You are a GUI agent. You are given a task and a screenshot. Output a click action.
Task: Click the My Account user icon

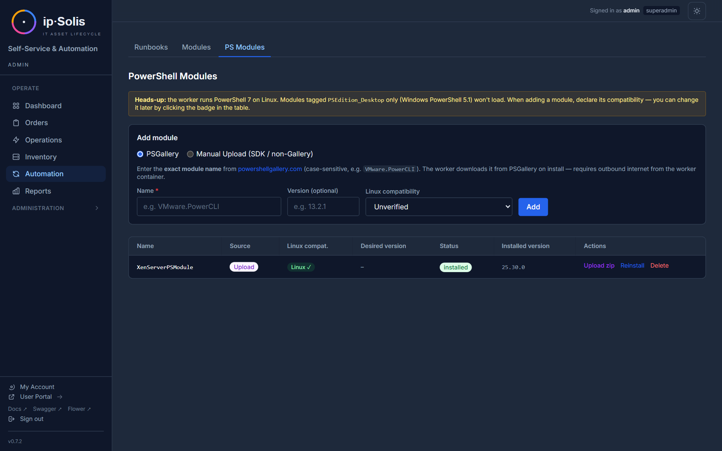(x=12, y=387)
